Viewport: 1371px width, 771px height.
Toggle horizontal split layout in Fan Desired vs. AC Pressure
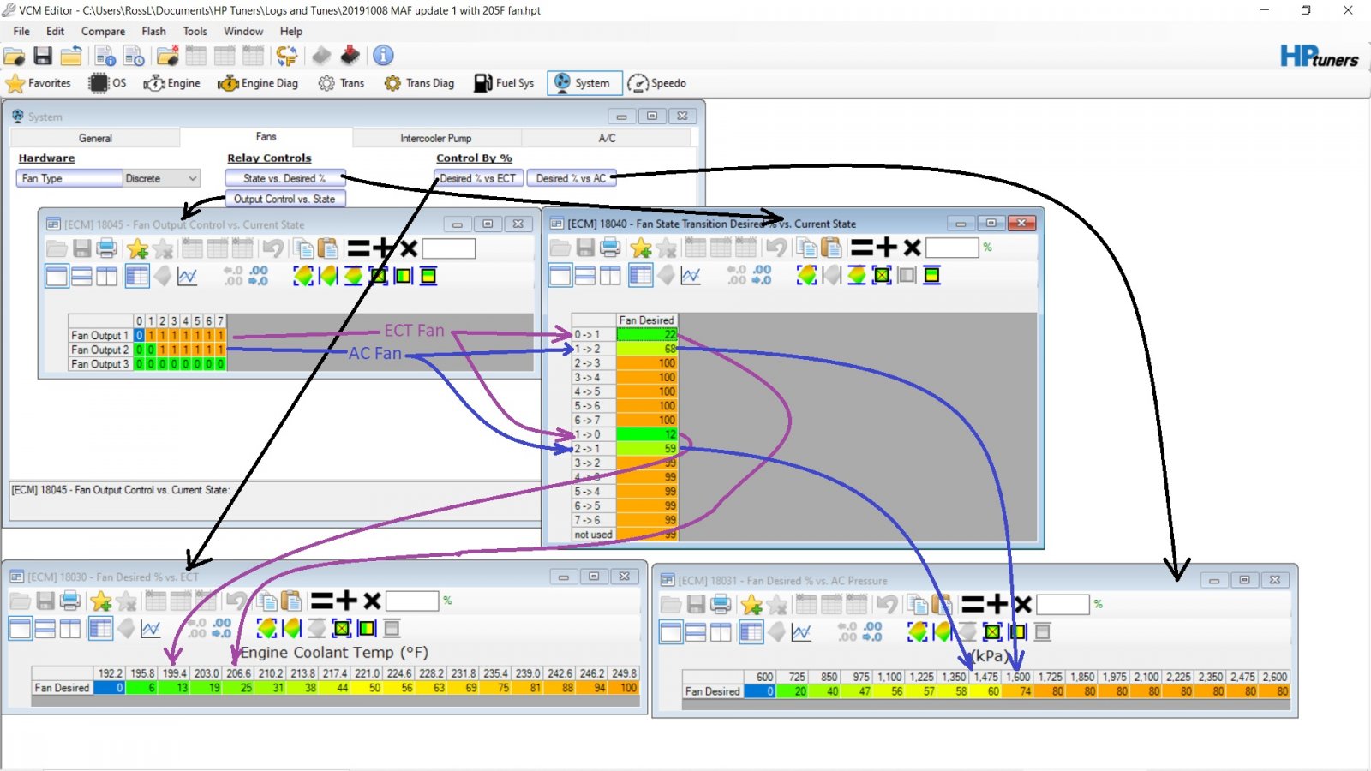[x=696, y=632]
